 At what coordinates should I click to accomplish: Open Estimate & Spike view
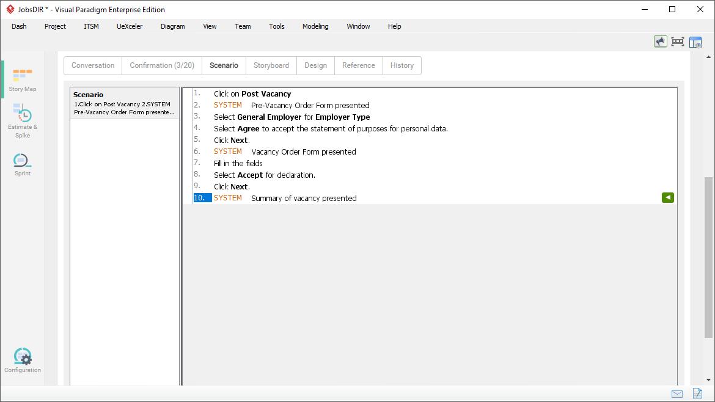23,120
